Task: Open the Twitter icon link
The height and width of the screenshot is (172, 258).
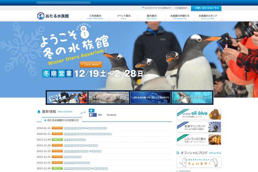Action: tap(92, 111)
